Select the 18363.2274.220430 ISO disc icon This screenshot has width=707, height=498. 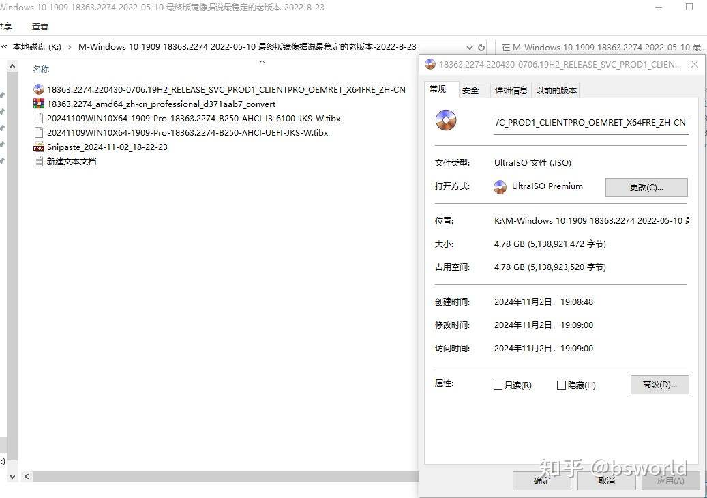click(39, 89)
